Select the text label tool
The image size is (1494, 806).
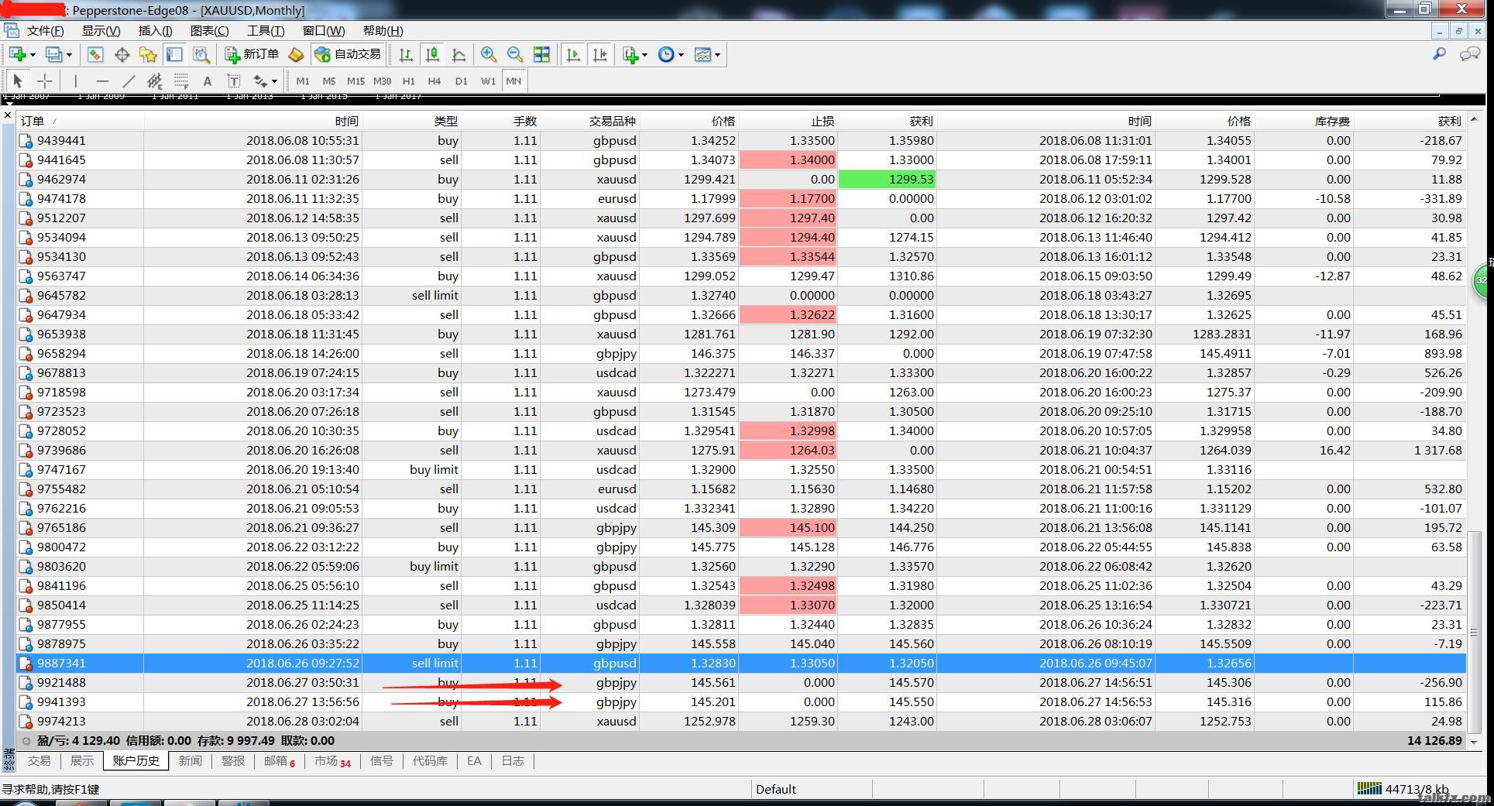pos(233,81)
